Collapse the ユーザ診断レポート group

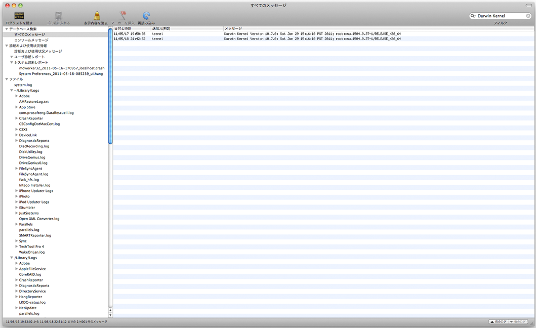(x=12, y=57)
